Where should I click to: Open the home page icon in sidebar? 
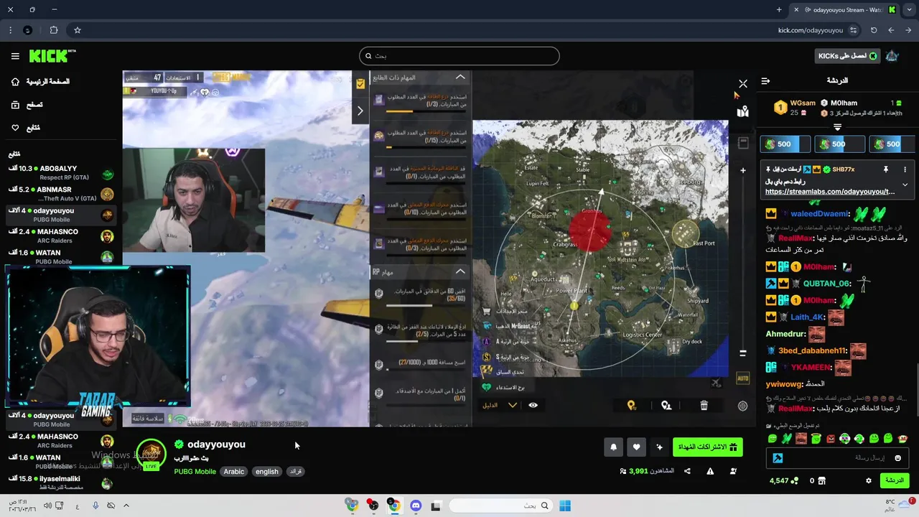click(15, 82)
